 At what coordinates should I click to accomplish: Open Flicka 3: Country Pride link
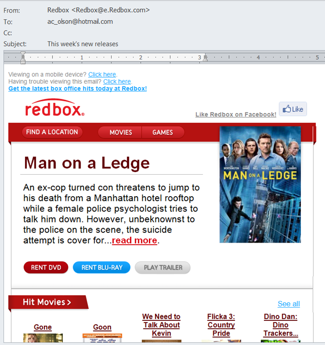(221, 325)
